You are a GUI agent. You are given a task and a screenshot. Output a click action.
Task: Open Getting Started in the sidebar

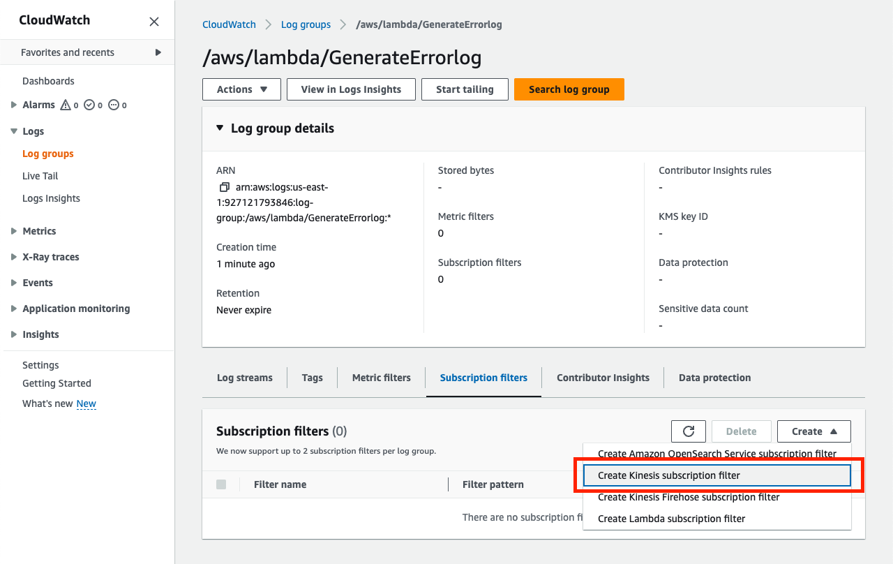pos(57,383)
